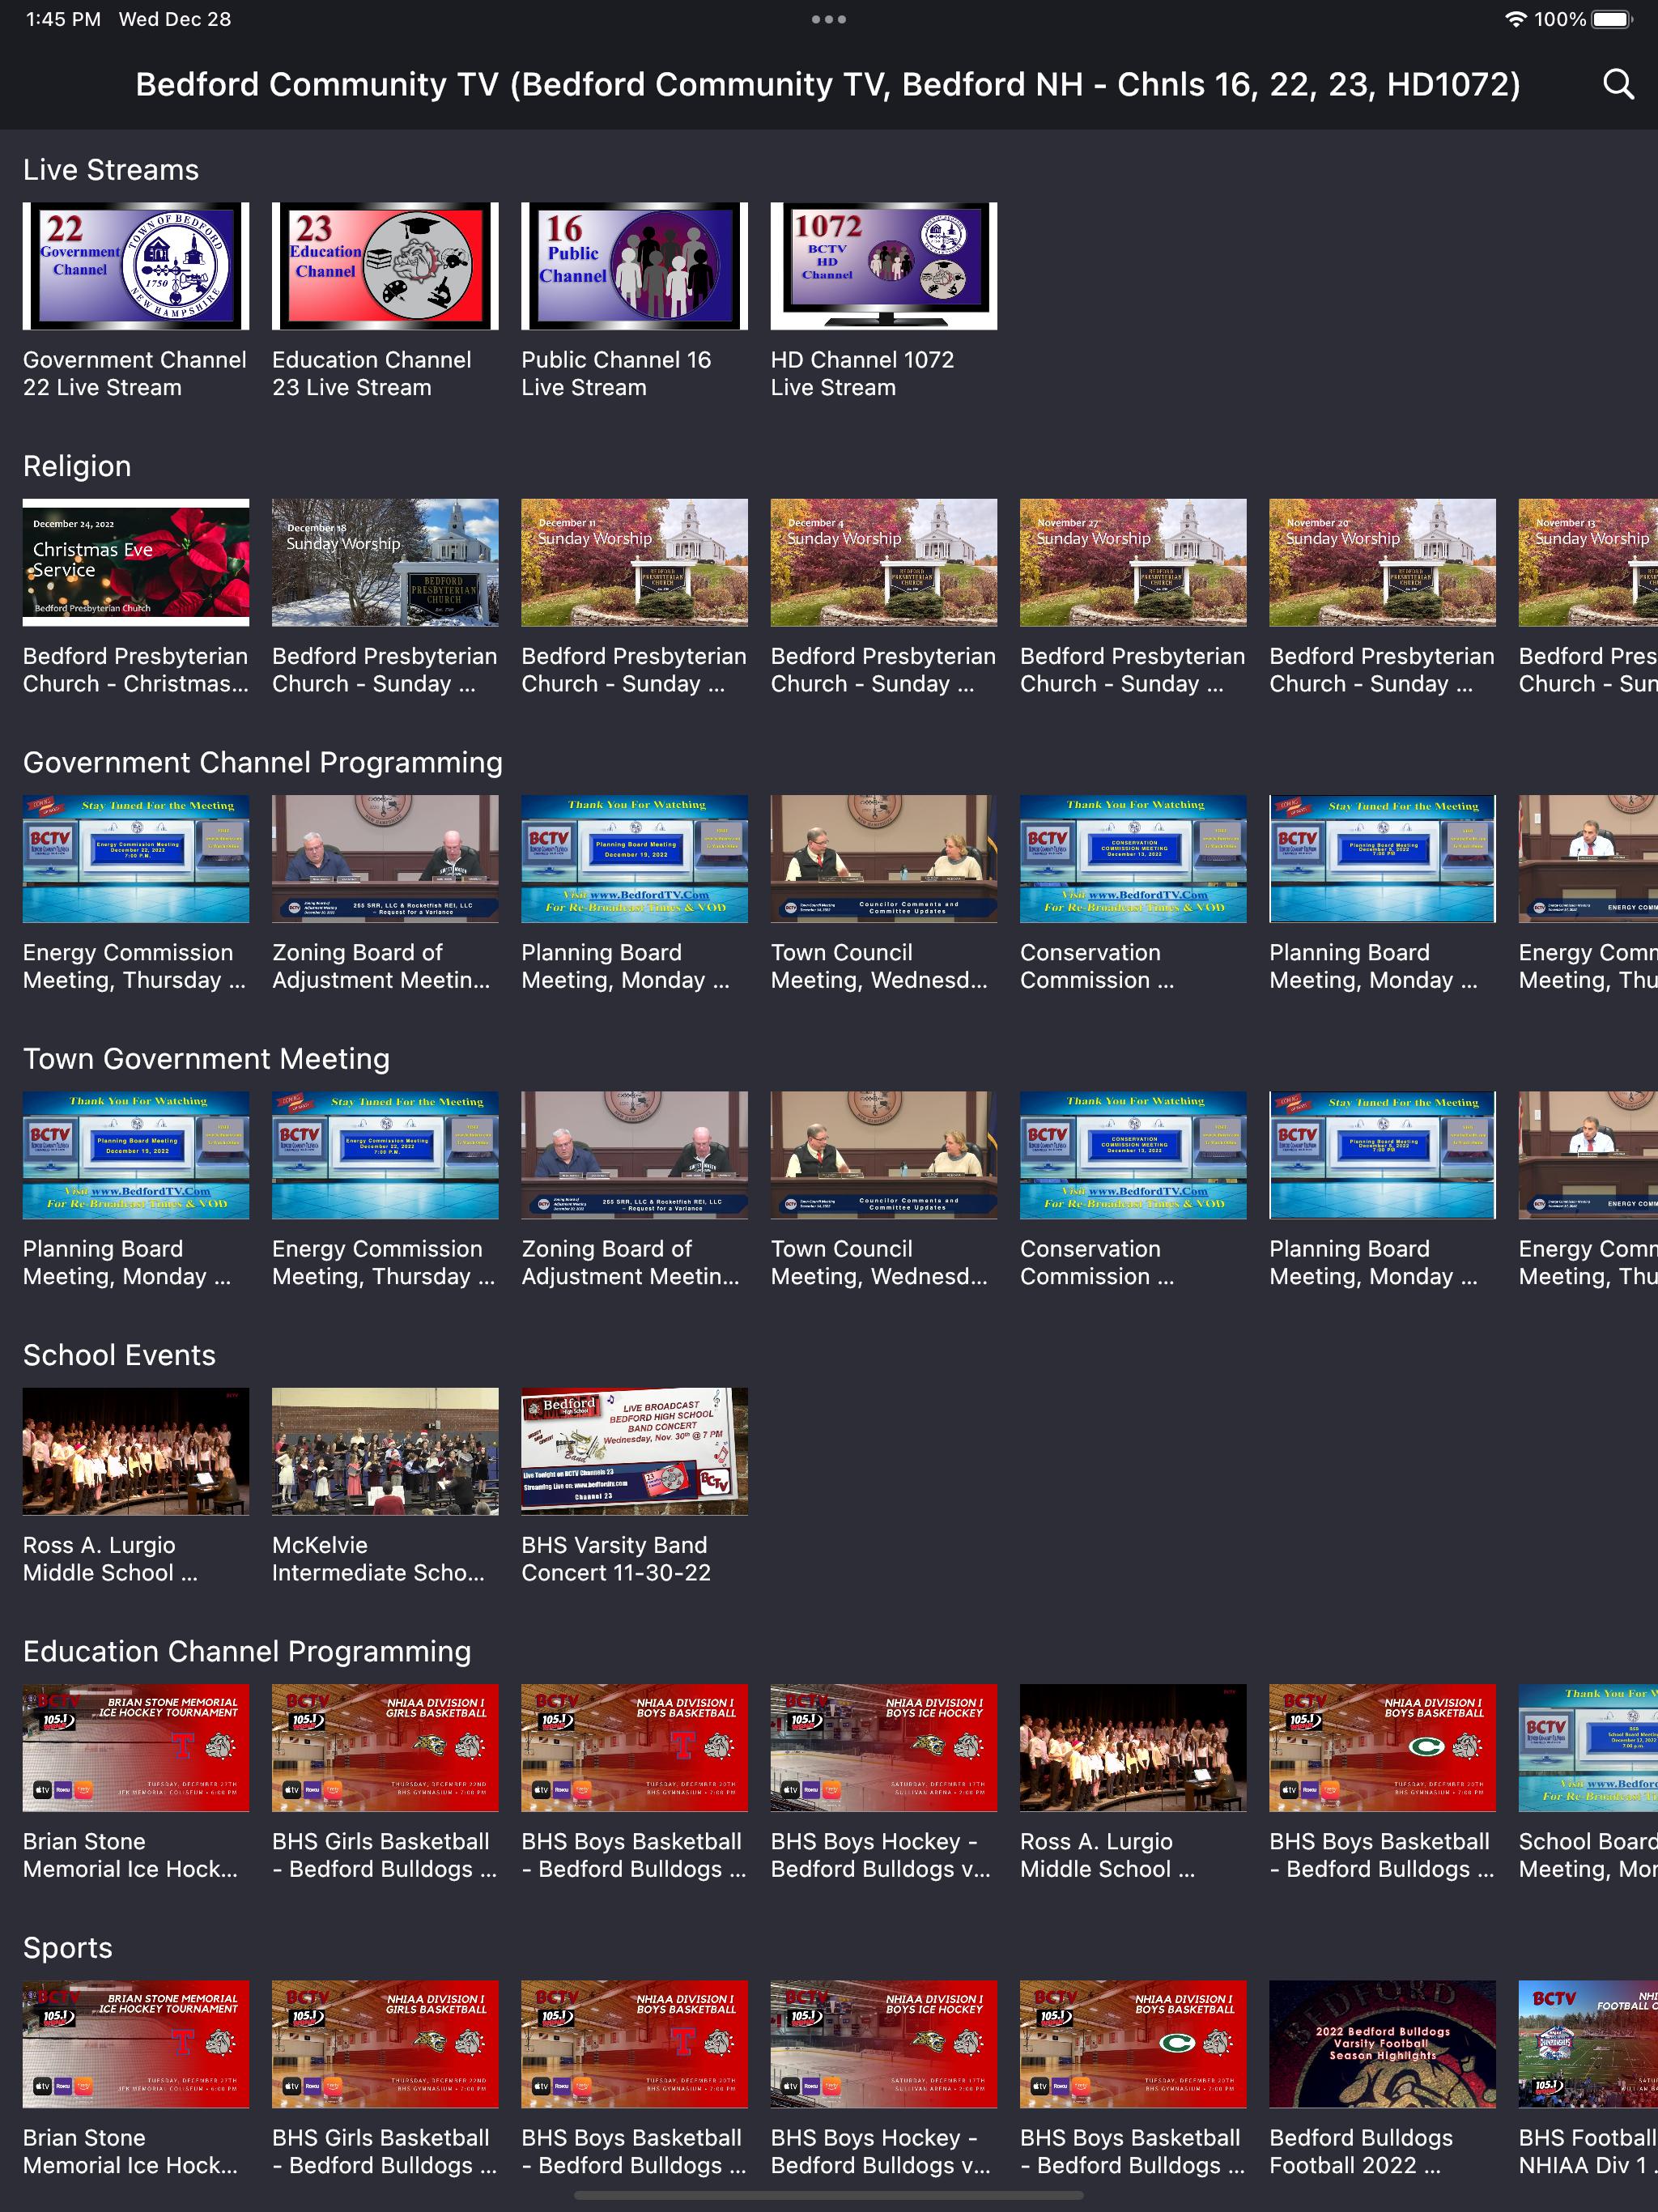This screenshot has width=1658, height=2212.
Task: Open Planning Board thumbnail first in Town Government Meeting
Action: (136, 1155)
